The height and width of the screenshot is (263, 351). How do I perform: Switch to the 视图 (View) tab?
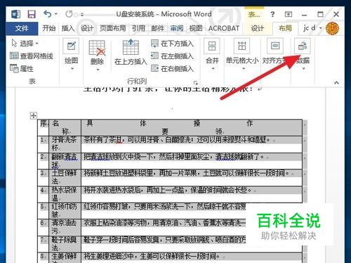point(196,28)
